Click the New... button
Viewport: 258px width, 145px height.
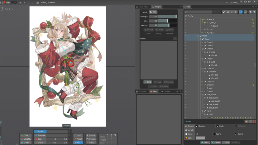coord(205,142)
